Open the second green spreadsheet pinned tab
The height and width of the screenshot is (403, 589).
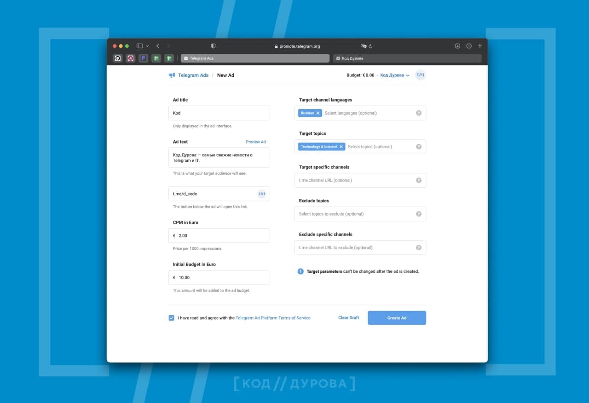click(169, 58)
